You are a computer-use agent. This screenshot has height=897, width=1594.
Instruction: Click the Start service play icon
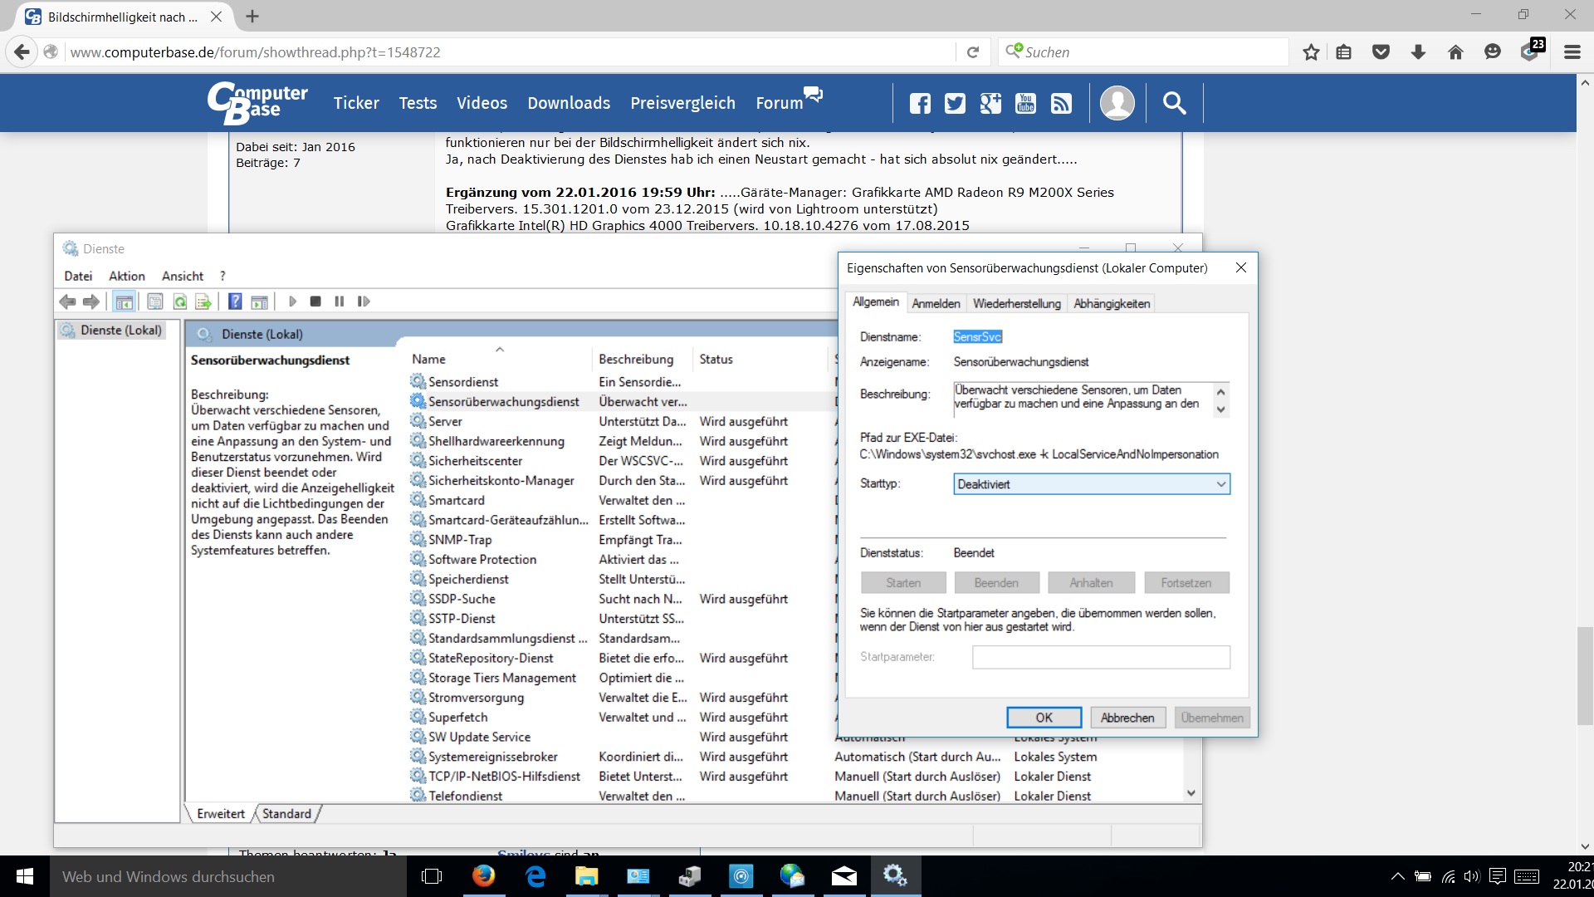click(292, 301)
